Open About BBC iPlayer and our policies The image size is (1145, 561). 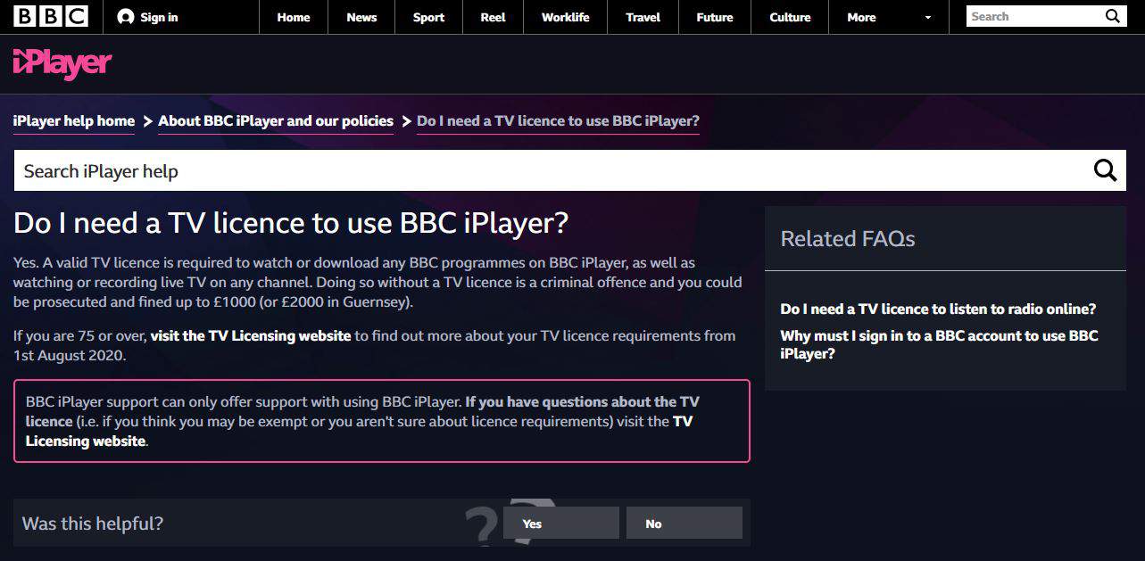276,121
